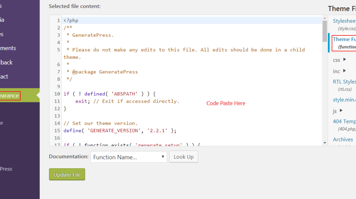Image resolution: width=356 pixels, height=199 pixels.
Task: Open the Stylesheet theme file
Action: 344,21
